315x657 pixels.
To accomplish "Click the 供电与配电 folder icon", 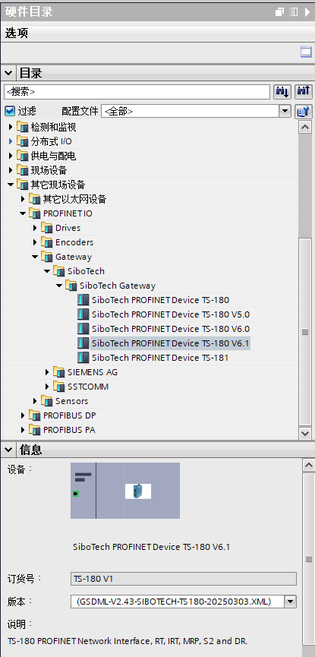I will point(23,156).
